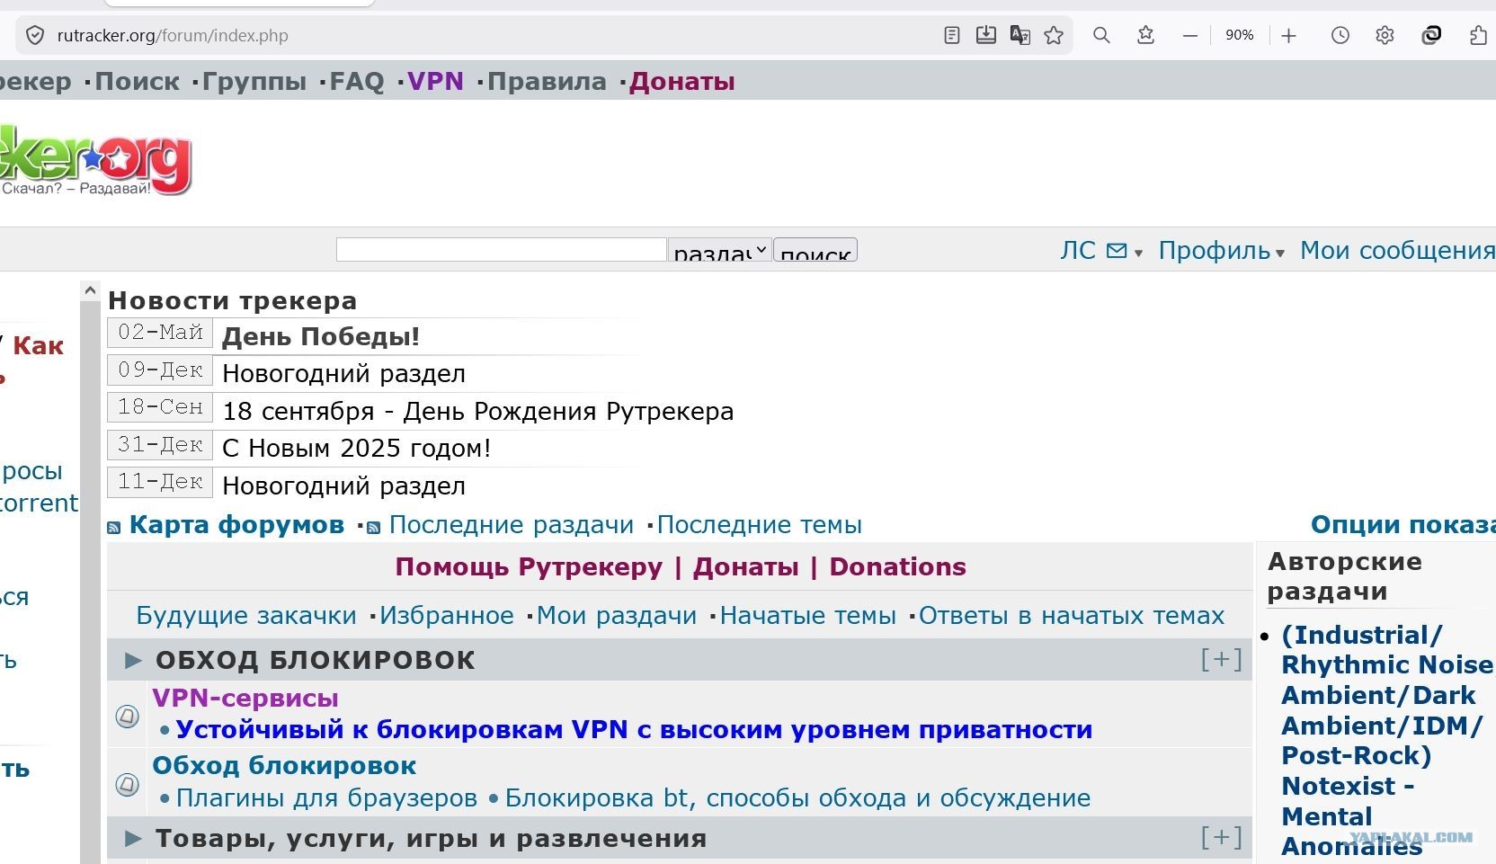
Task: Open Будущие закачки link
Action: pos(246,616)
